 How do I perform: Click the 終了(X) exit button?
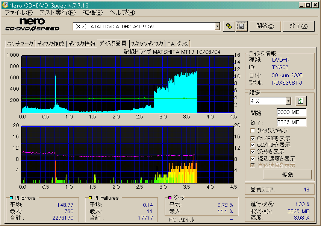pyautogui.click(x=299, y=26)
